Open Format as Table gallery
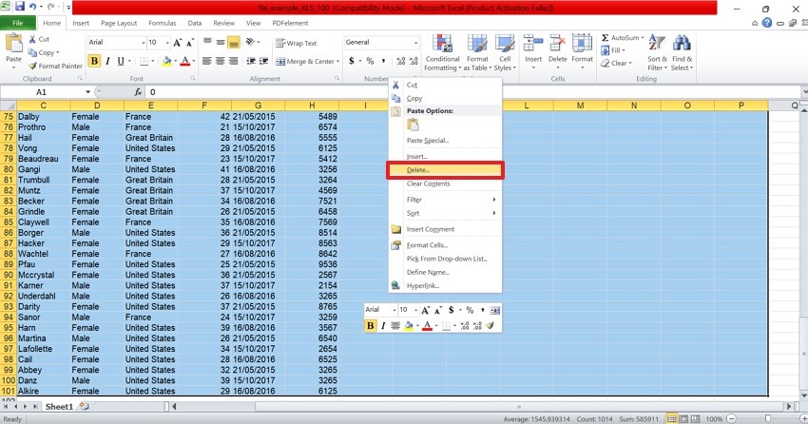808x424 pixels. point(477,52)
